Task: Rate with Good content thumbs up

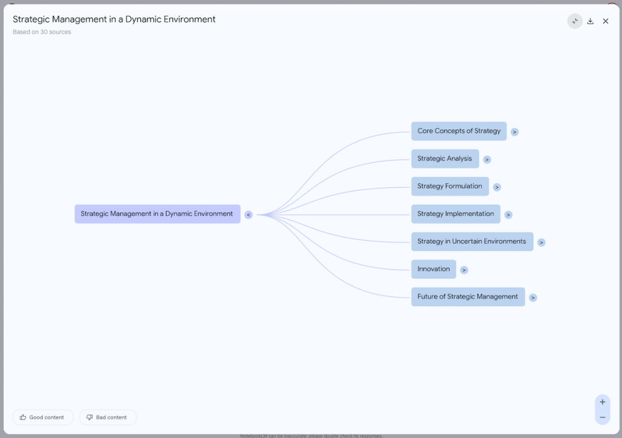Action: click(43, 417)
